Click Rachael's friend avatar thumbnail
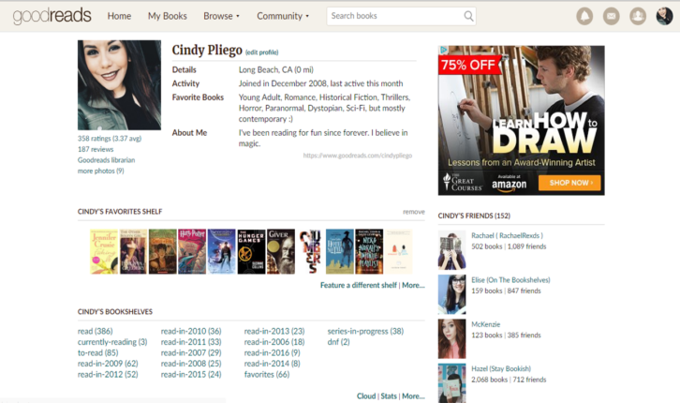 [x=451, y=250]
